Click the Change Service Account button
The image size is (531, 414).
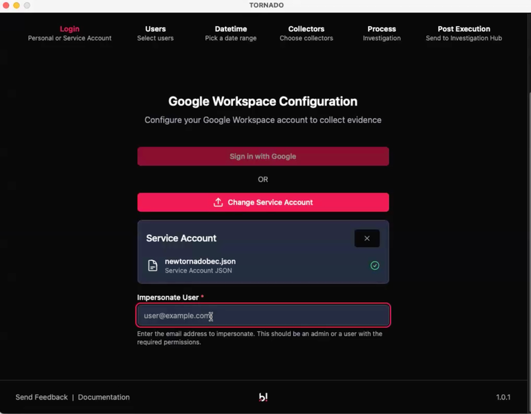[263, 202]
